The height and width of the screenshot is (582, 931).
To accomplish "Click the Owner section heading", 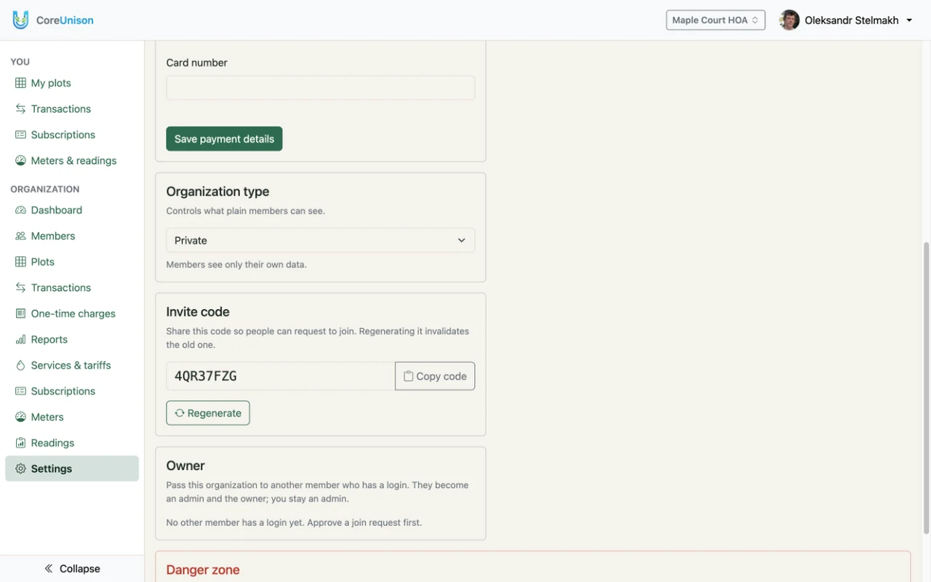I will point(185,466).
